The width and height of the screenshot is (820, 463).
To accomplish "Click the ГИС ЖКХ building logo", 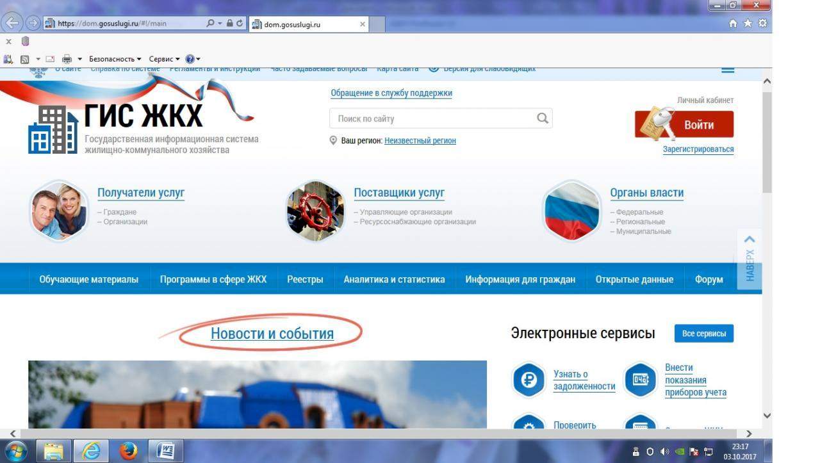I will (53, 130).
